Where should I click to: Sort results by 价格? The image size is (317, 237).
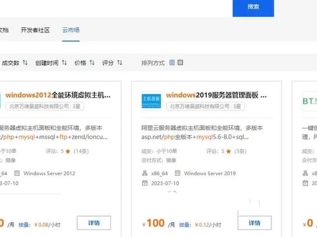[84, 63]
